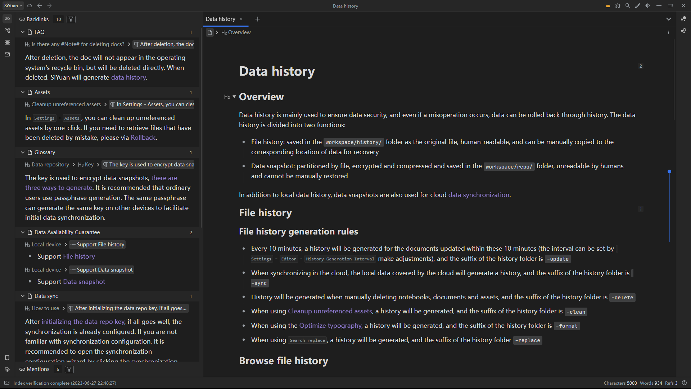Collapse the FAQ backlink group
The image size is (691, 389).
point(23,32)
